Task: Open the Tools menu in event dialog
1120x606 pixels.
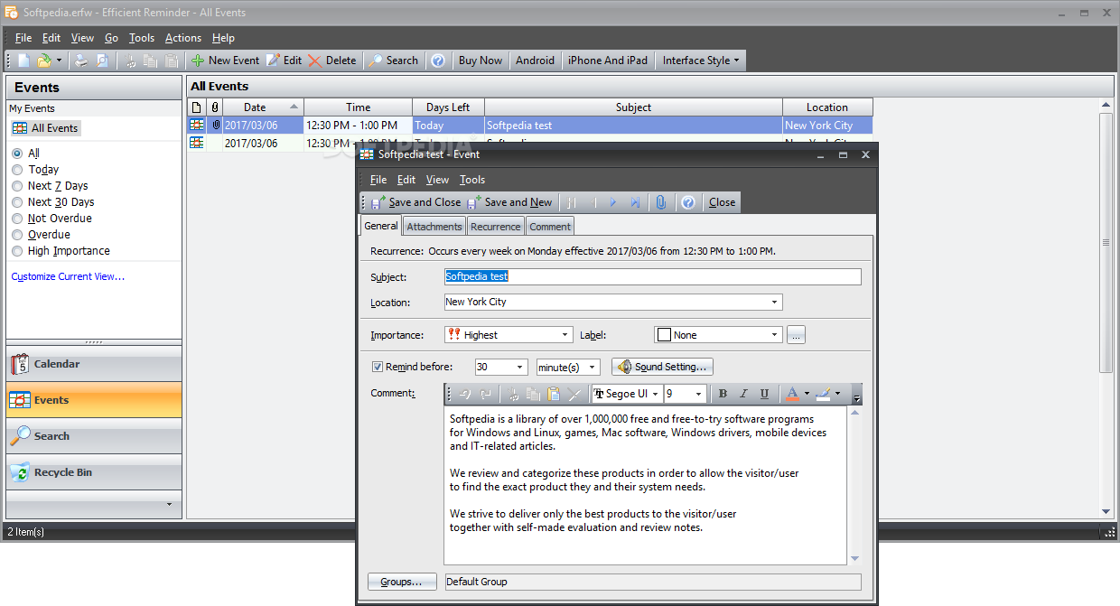Action: click(472, 180)
